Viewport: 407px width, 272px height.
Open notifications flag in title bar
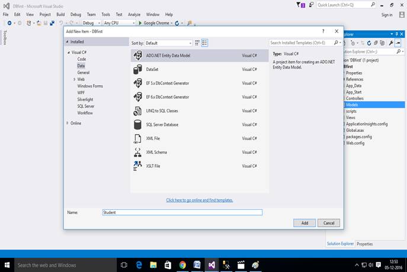click(301, 5)
